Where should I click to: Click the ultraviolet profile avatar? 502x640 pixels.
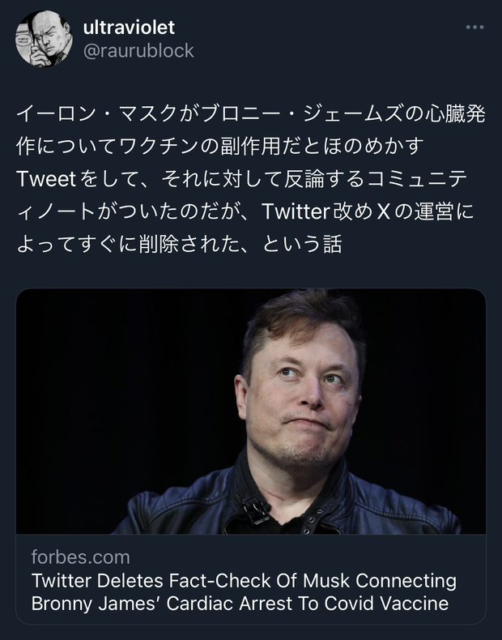41,39
